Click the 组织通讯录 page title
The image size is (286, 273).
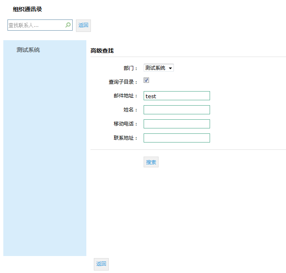27,9
